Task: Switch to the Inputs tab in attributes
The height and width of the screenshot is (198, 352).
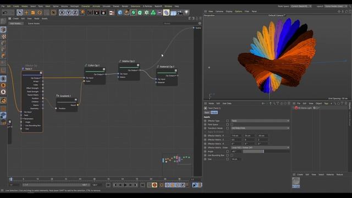Action: (x=214, y=112)
